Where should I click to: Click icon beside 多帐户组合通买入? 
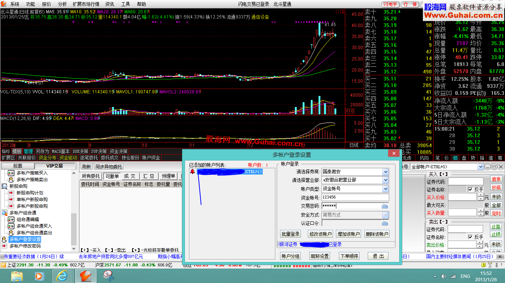coord(11,226)
